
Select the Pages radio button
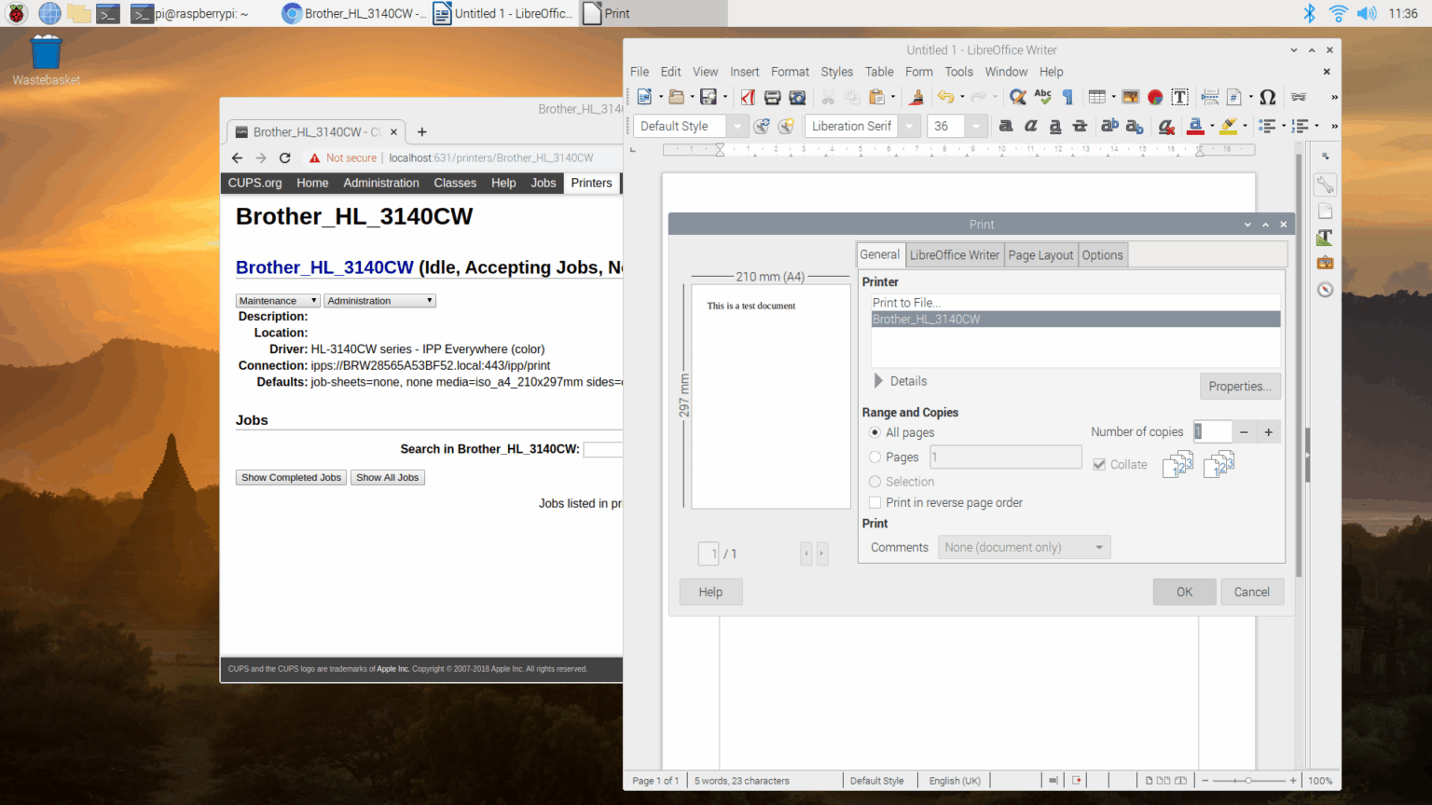click(x=875, y=457)
